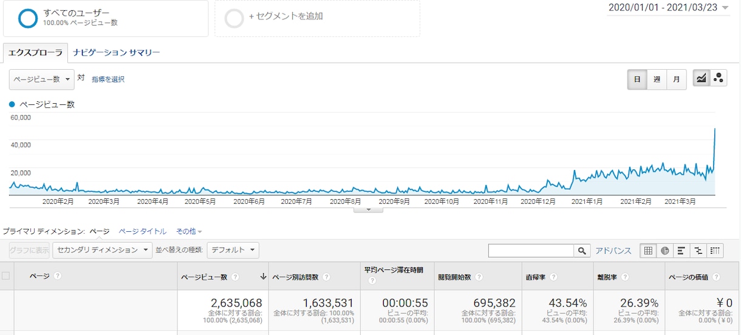Open help for ページ column
This screenshot has width=741, height=335.
tap(58, 276)
